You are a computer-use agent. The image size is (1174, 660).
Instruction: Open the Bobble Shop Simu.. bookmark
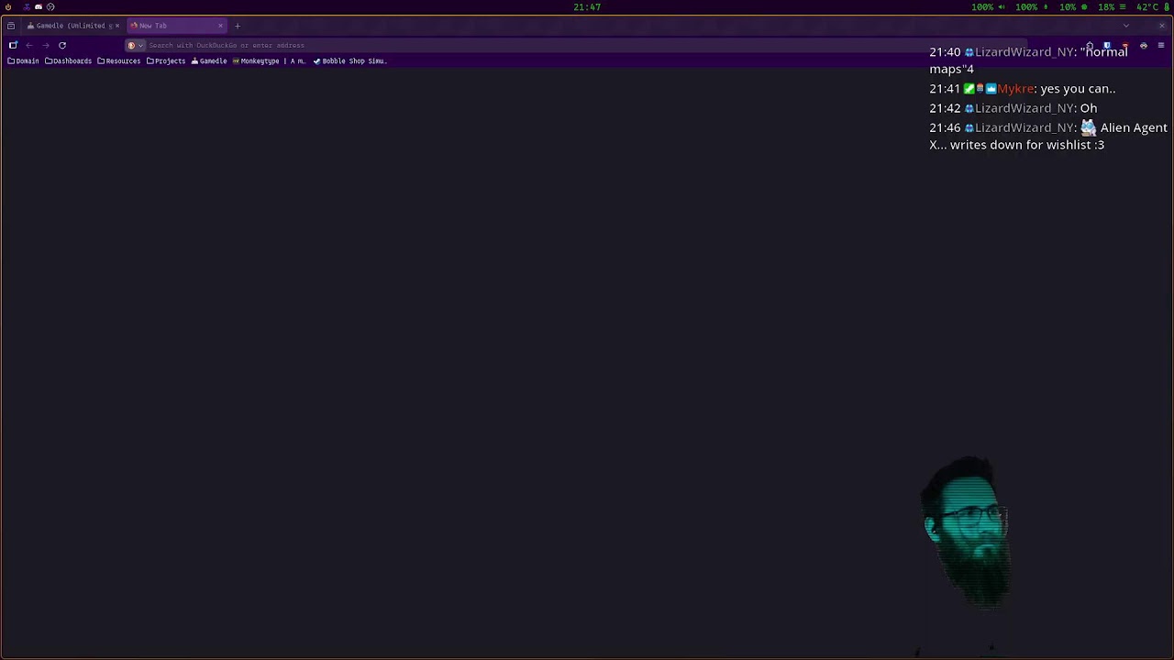click(349, 61)
